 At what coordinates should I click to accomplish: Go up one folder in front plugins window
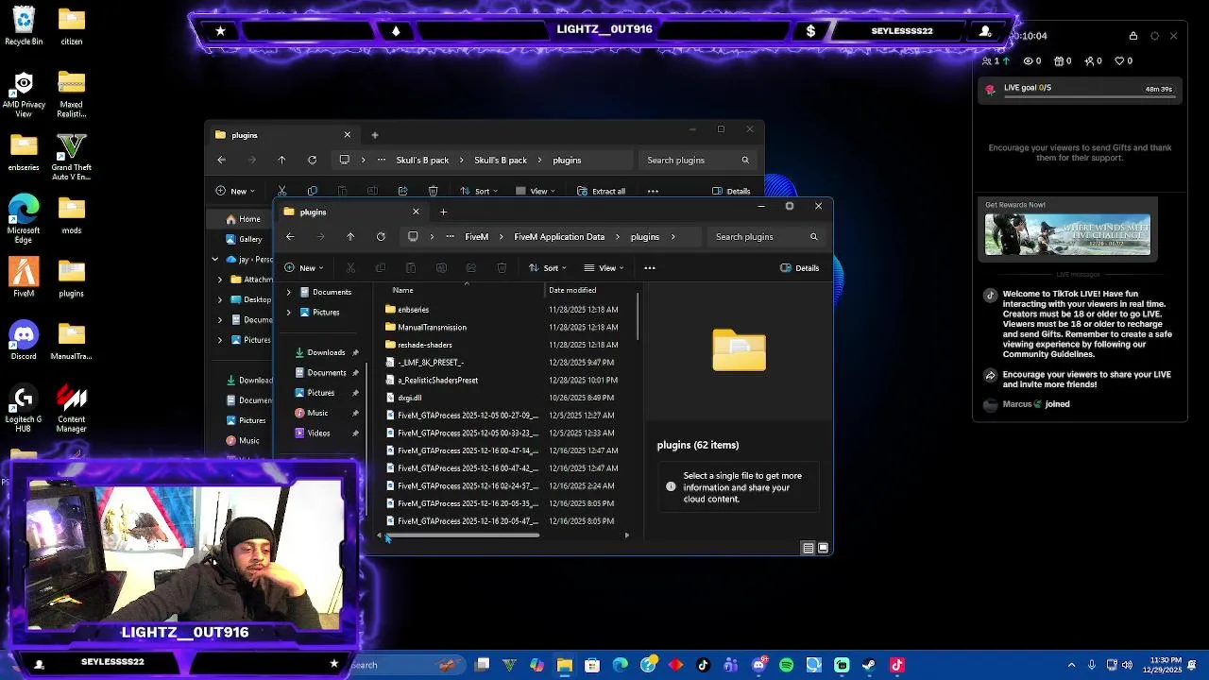click(x=350, y=237)
